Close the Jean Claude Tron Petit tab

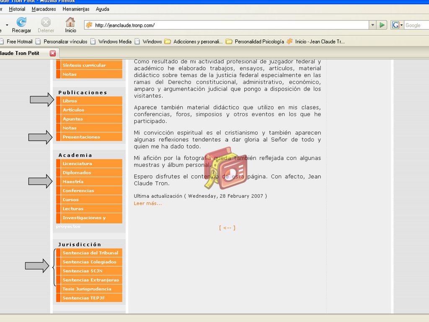(x=53, y=53)
